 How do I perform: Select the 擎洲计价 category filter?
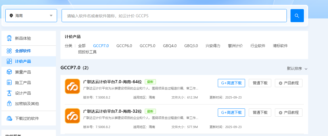[235, 46]
